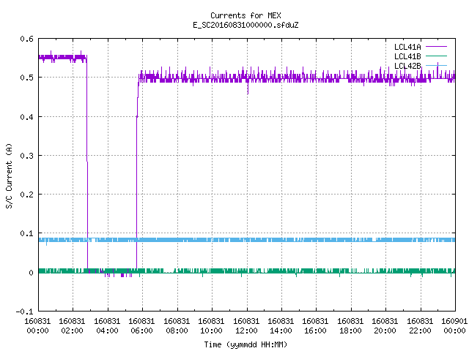Click the y-axis tick value 0.3

point(26,156)
